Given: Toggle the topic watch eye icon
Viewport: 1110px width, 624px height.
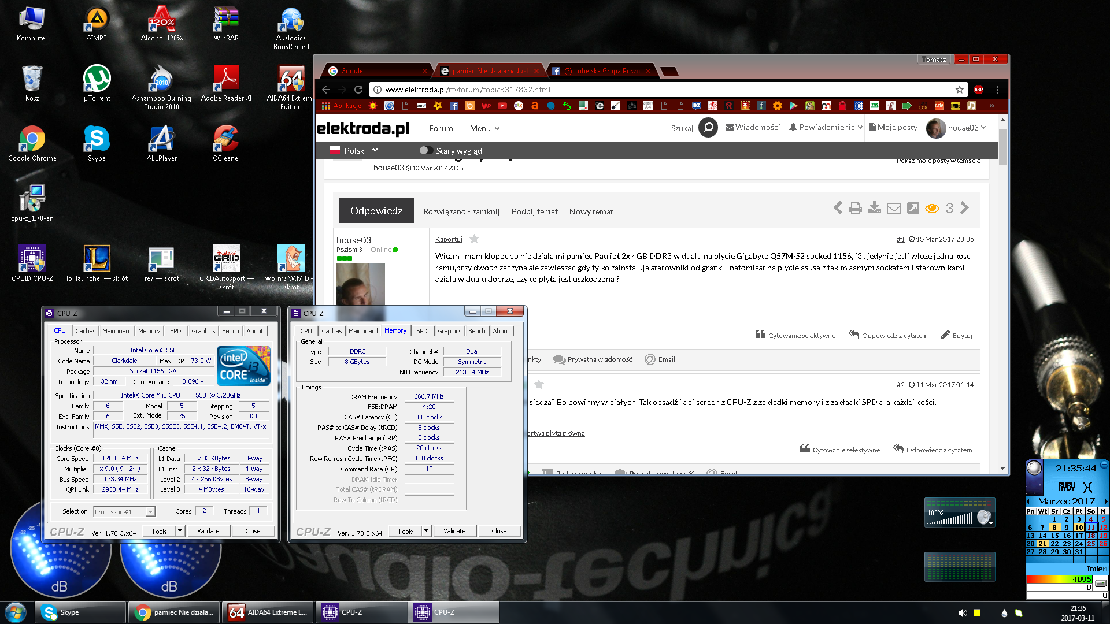Looking at the screenshot, I should point(932,209).
